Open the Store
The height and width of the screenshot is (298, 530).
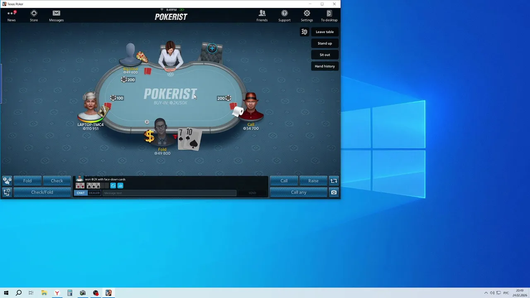[34, 16]
